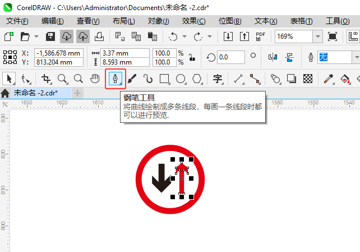Click the Export icon
Viewport: 360px width, 252px height.
pos(244,36)
